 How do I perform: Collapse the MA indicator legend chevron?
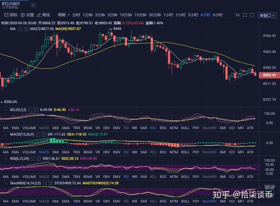click(6, 29)
